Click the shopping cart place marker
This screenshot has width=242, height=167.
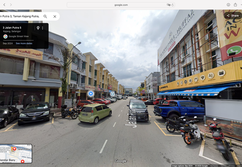pos(91,93)
